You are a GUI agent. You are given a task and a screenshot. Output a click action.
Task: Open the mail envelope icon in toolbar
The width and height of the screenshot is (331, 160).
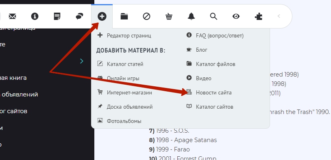(x=13, y=16)
